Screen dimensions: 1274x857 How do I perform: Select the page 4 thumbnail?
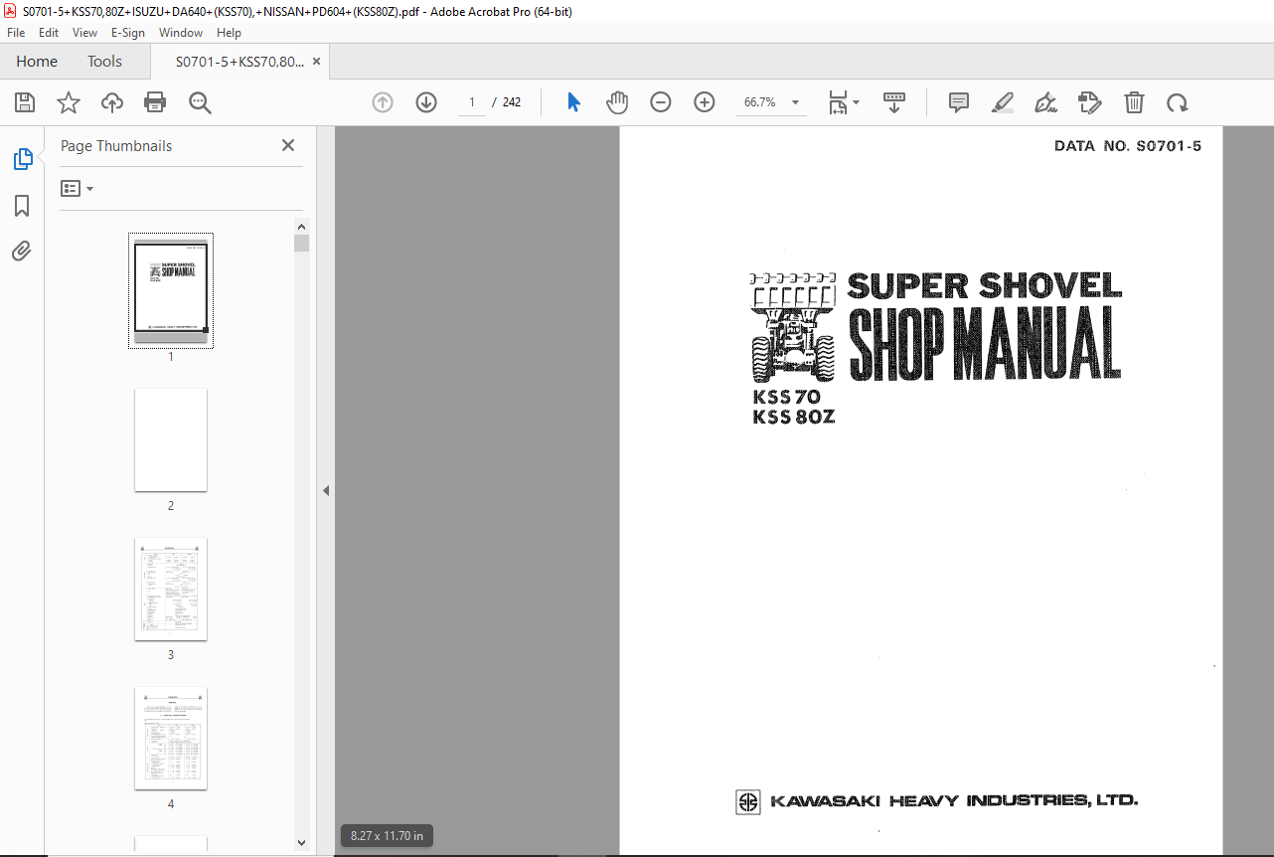[171, 738]
